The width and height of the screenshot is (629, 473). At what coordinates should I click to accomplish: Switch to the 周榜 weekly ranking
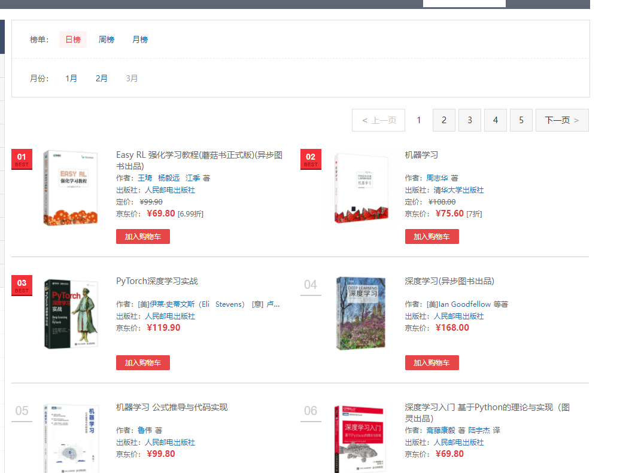click(107, 39)
